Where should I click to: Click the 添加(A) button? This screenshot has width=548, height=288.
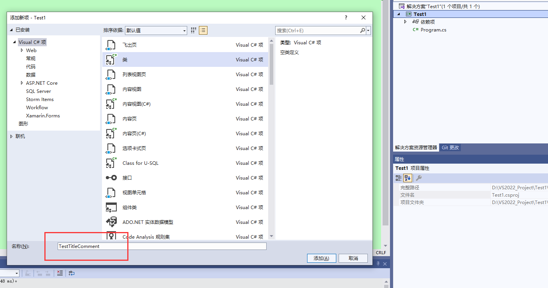pos(321,258)
